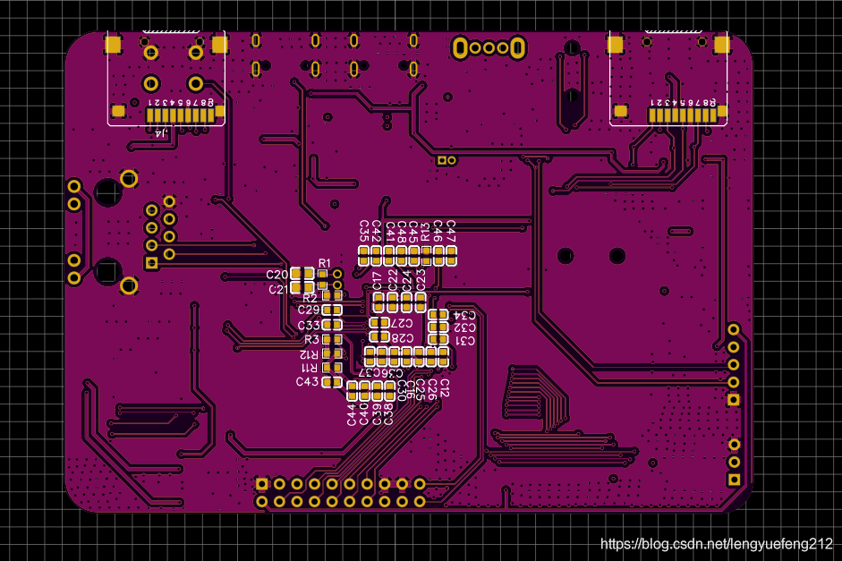Select the R13 resistor label
Image resolution: width=842 pixels, height=561 pixels.
(425, 232)
